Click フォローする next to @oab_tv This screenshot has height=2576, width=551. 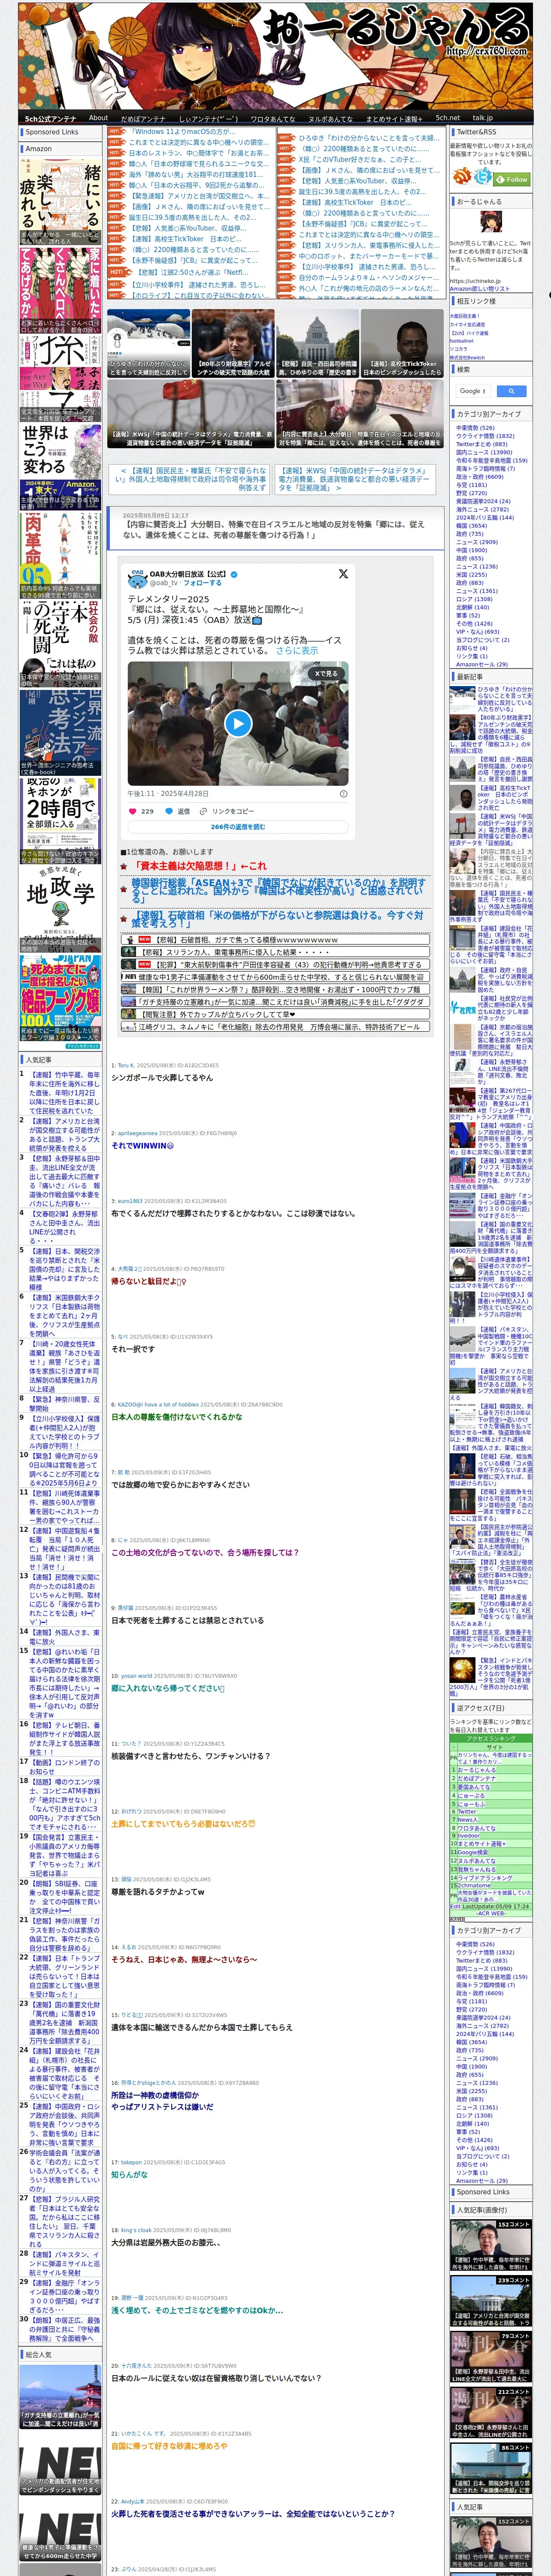202,582
